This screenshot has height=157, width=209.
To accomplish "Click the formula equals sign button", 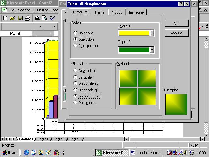I will coord(51,33).
